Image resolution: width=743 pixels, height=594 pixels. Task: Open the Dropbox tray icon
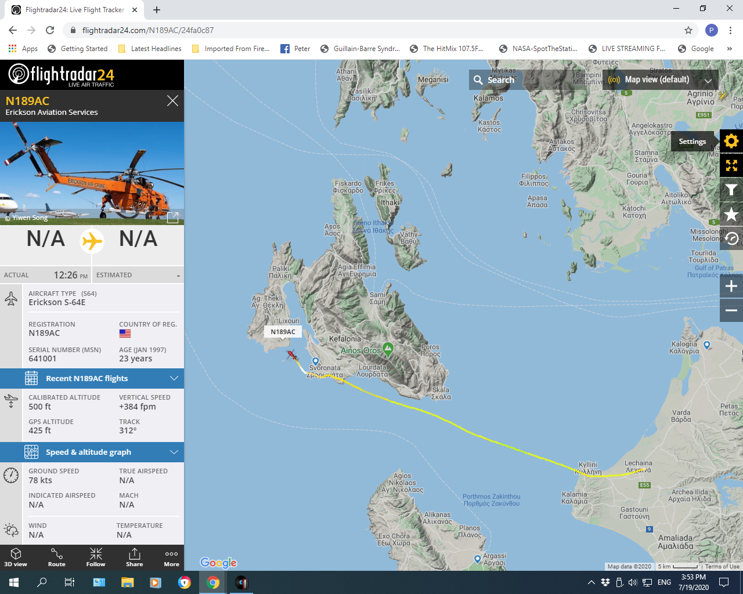pyautogui.click(x=605, y=582)
